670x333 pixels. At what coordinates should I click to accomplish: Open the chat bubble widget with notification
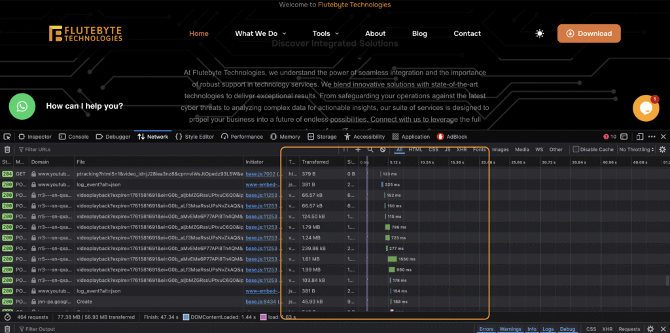tap(645, 109)
